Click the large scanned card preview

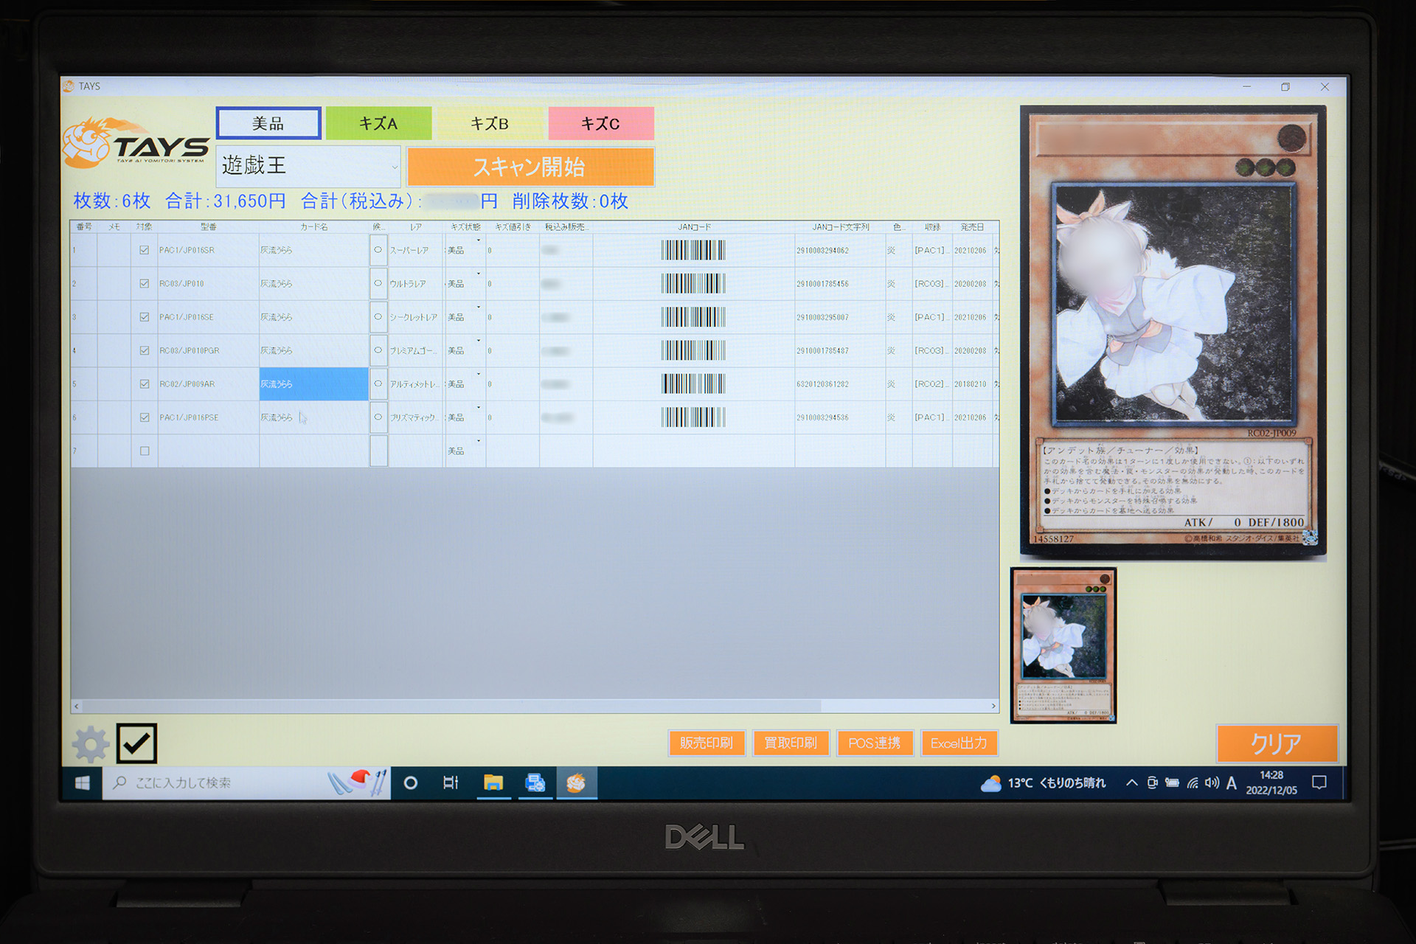point(1173,332)
